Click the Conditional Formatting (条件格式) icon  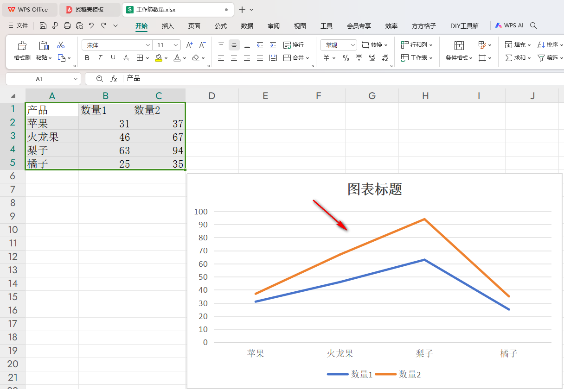[459, 45]
